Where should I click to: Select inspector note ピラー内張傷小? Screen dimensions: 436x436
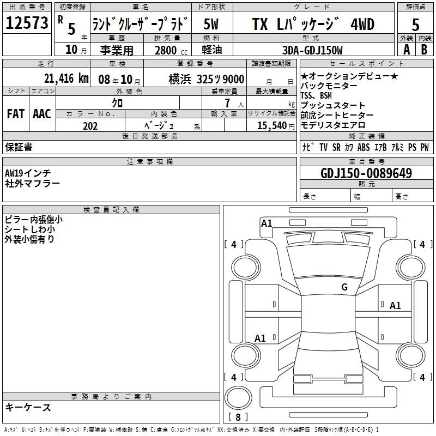[x=34, y=220]
